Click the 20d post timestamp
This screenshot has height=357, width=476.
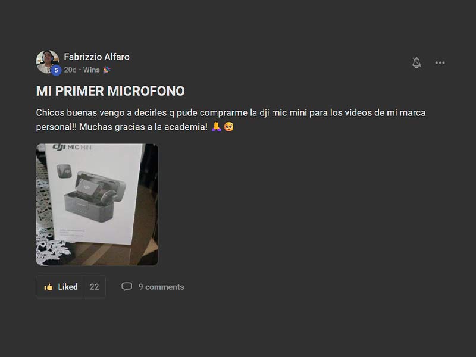(x=70, y=70)
